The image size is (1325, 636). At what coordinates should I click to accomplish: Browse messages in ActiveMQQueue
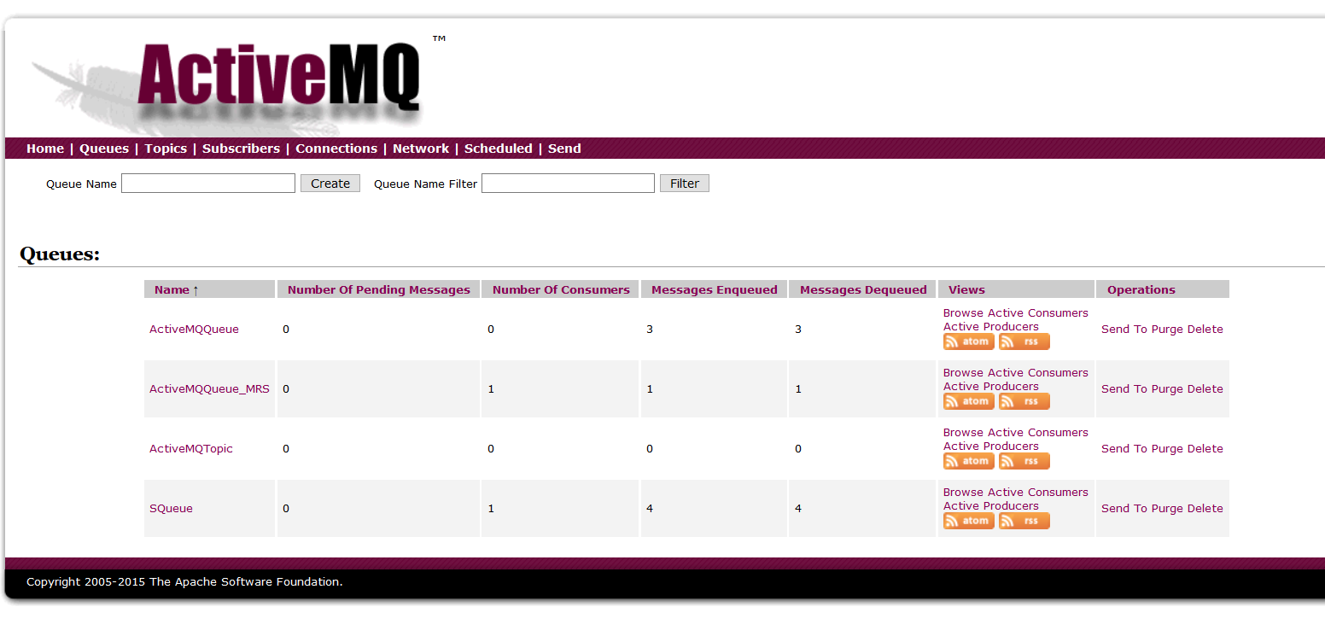(x=963, y=313)
